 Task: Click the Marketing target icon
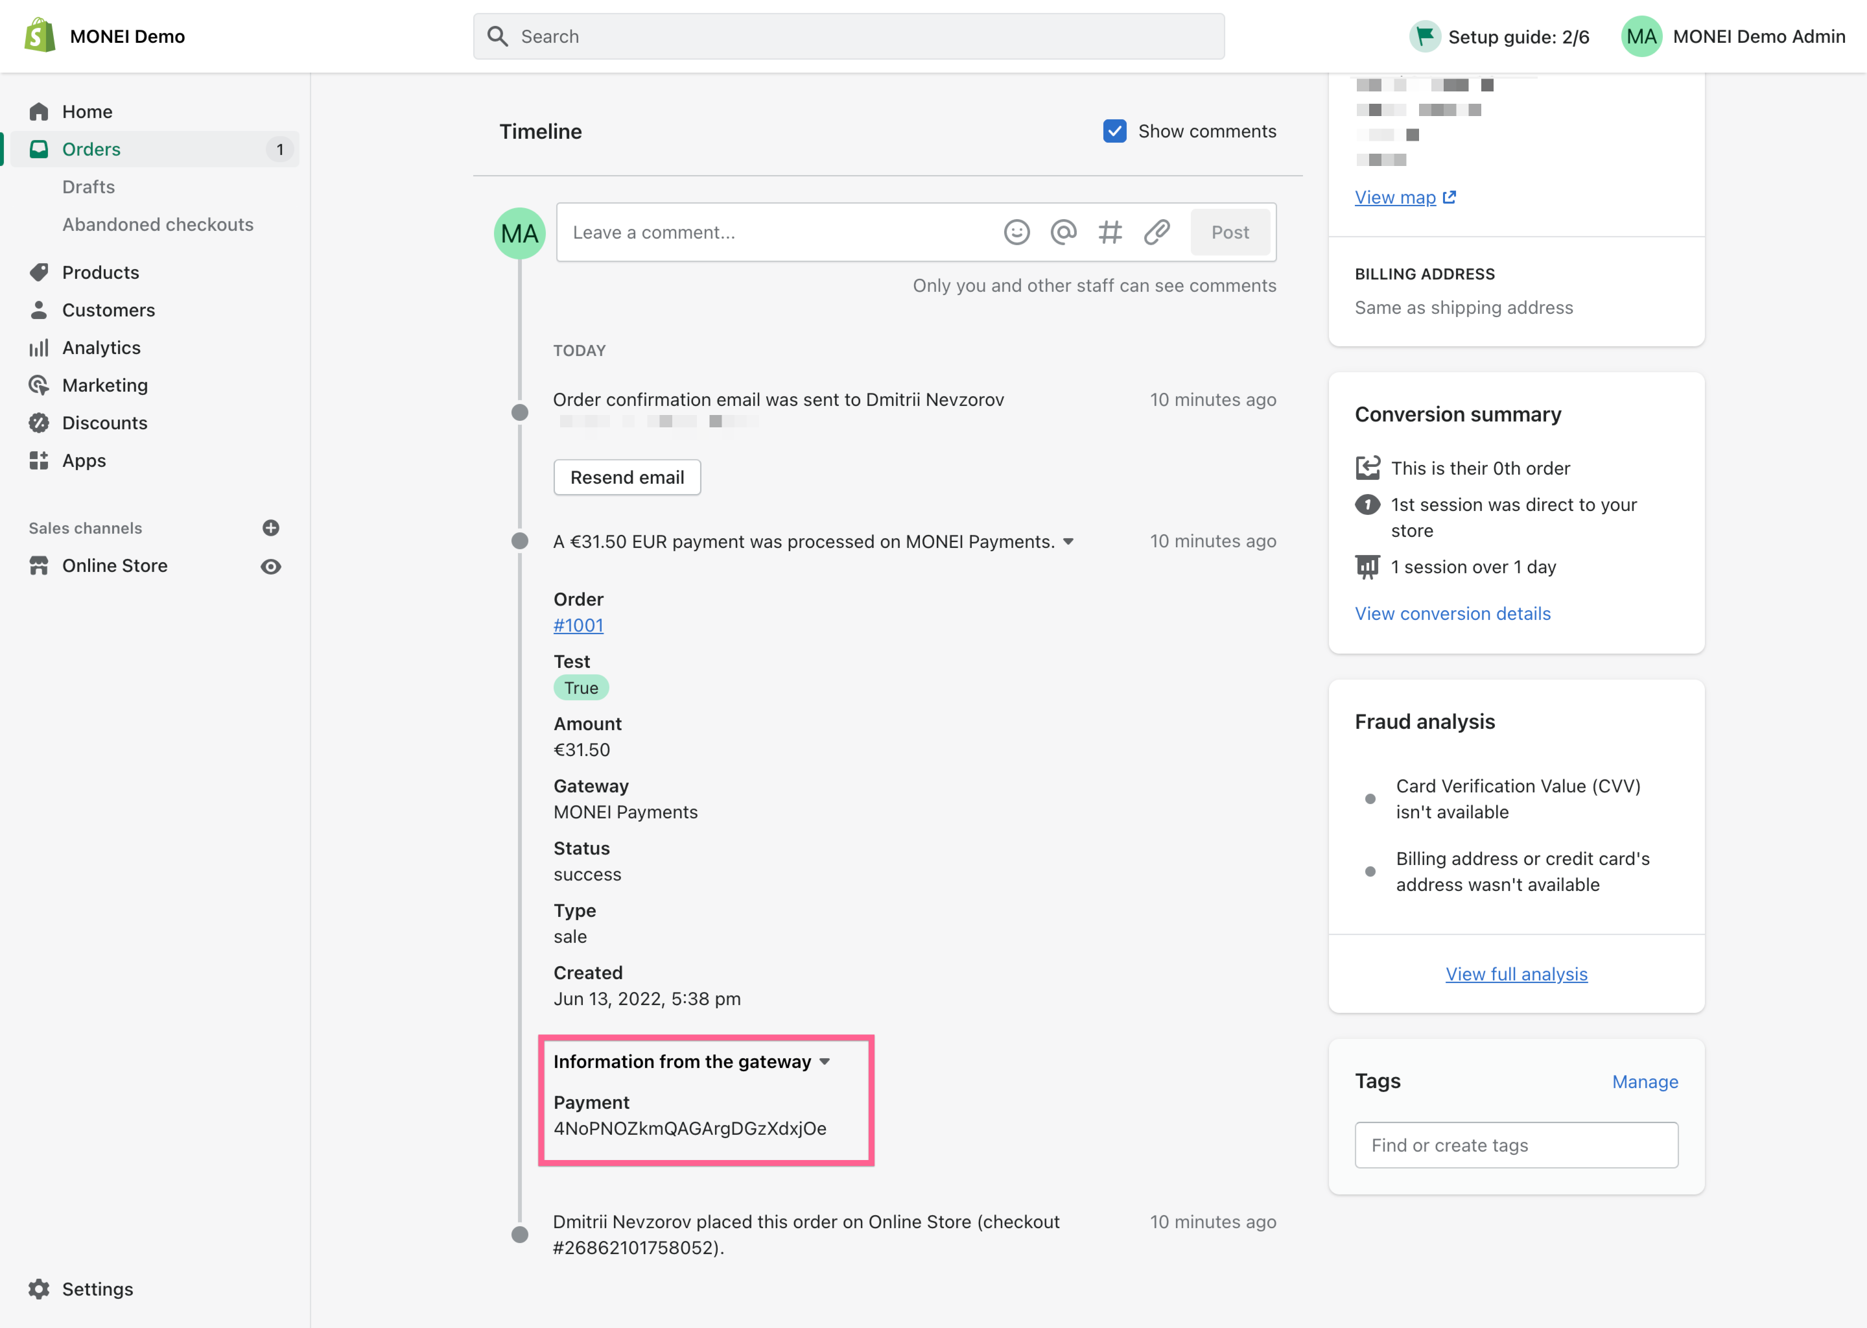point(38,385)
